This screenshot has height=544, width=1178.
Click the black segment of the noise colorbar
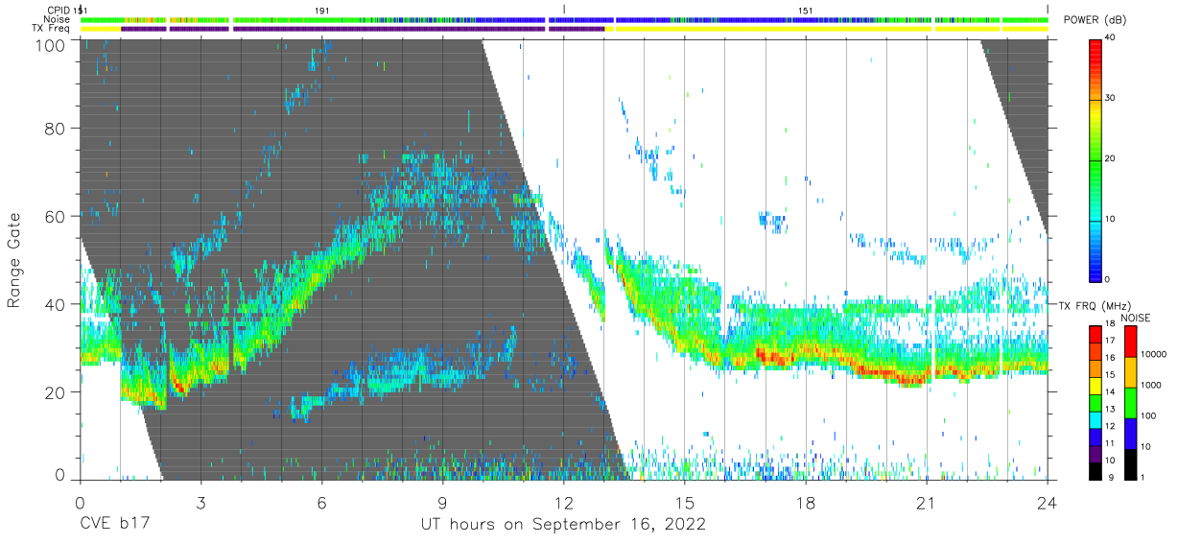1130,462
